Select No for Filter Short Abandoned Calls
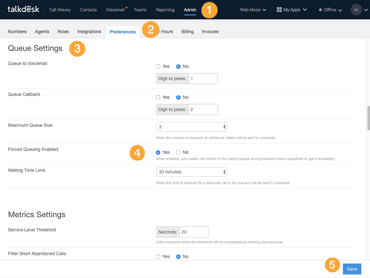Screen dimensions: 370x278 click(x=178, y=256)
